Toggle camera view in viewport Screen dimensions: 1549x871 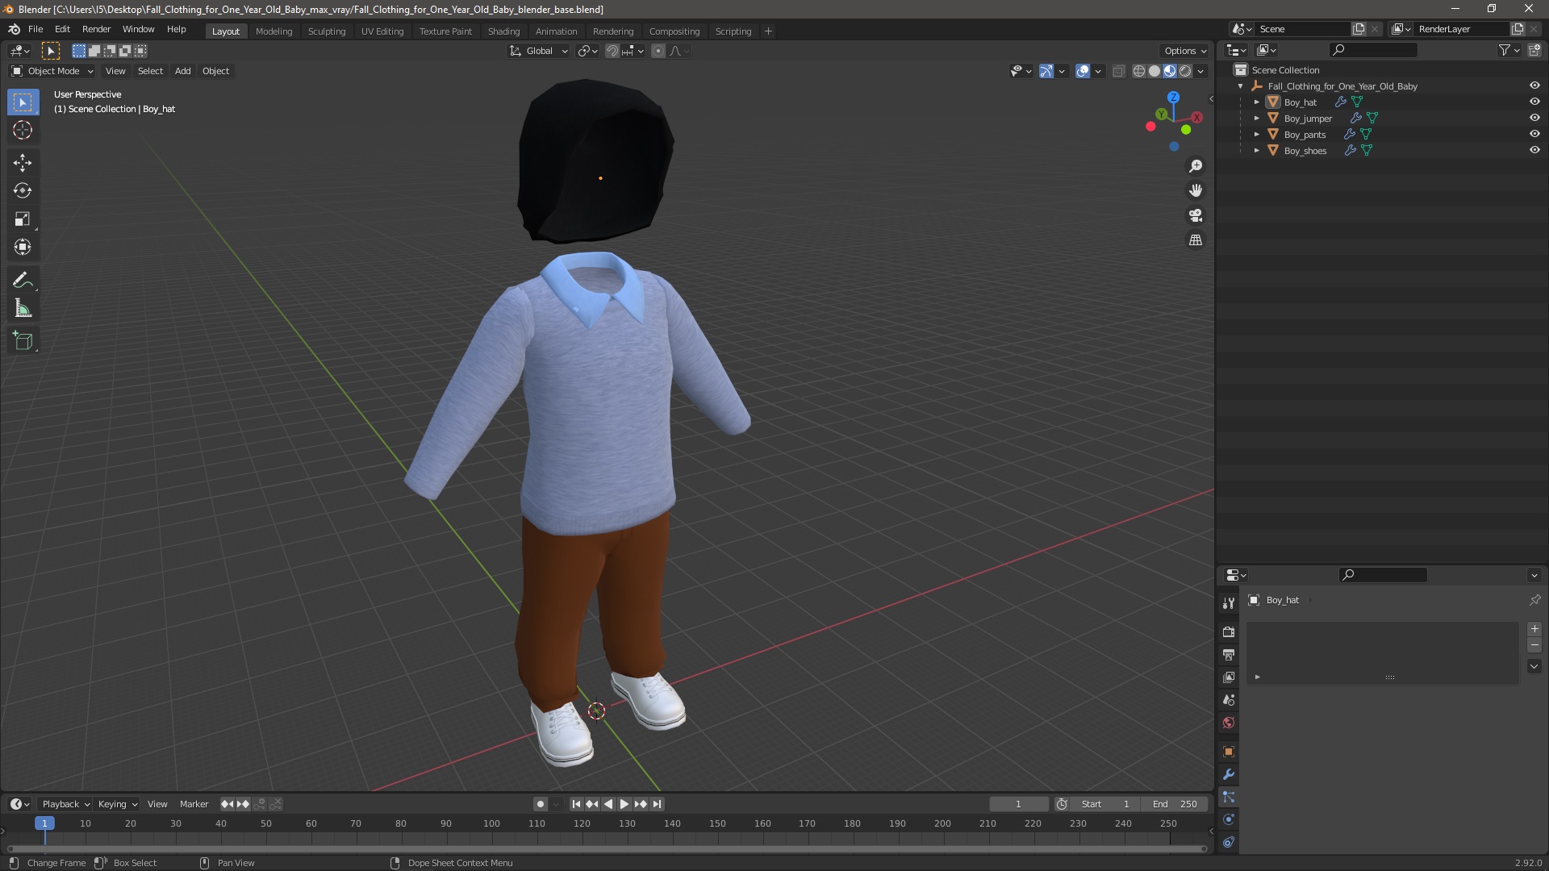pyautogui.click(x=1196, y=215)
